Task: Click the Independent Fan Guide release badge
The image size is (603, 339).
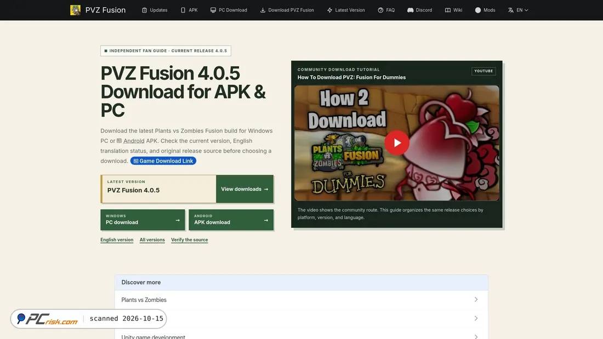Action: [166, 51]
